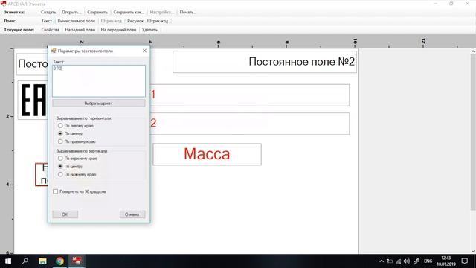Insert a Рисунок field
This screenshot has height=268, width=476.
coord(135,21)
